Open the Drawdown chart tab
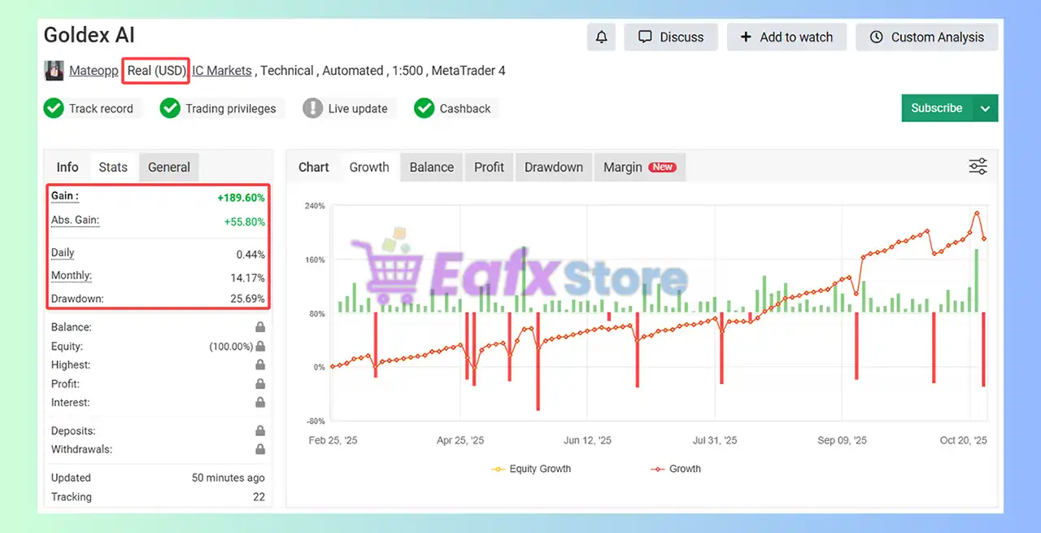The image size is (1041, 533). [x=553, y=167]
